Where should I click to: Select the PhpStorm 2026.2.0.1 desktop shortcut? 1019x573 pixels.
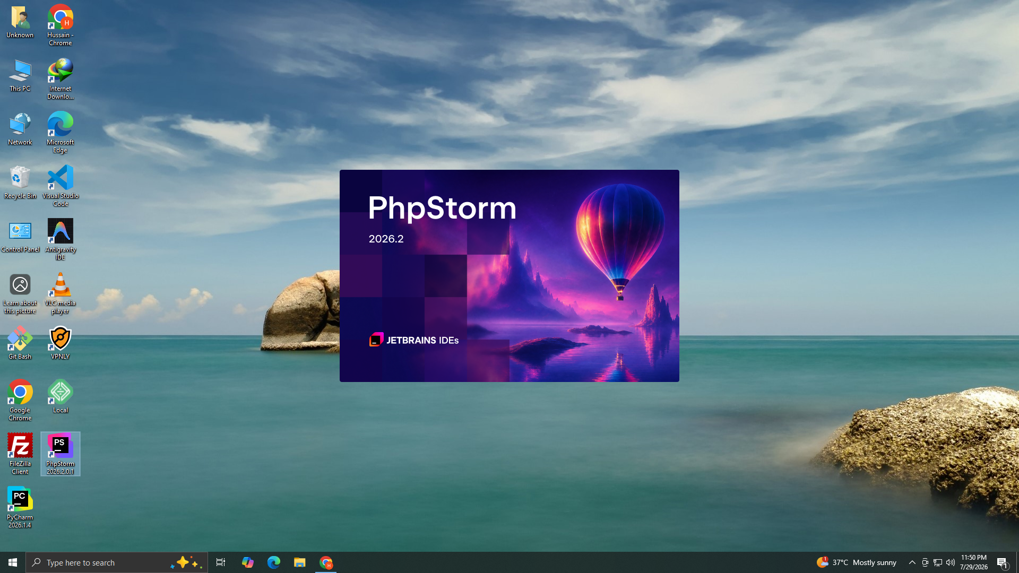(61, 454)
